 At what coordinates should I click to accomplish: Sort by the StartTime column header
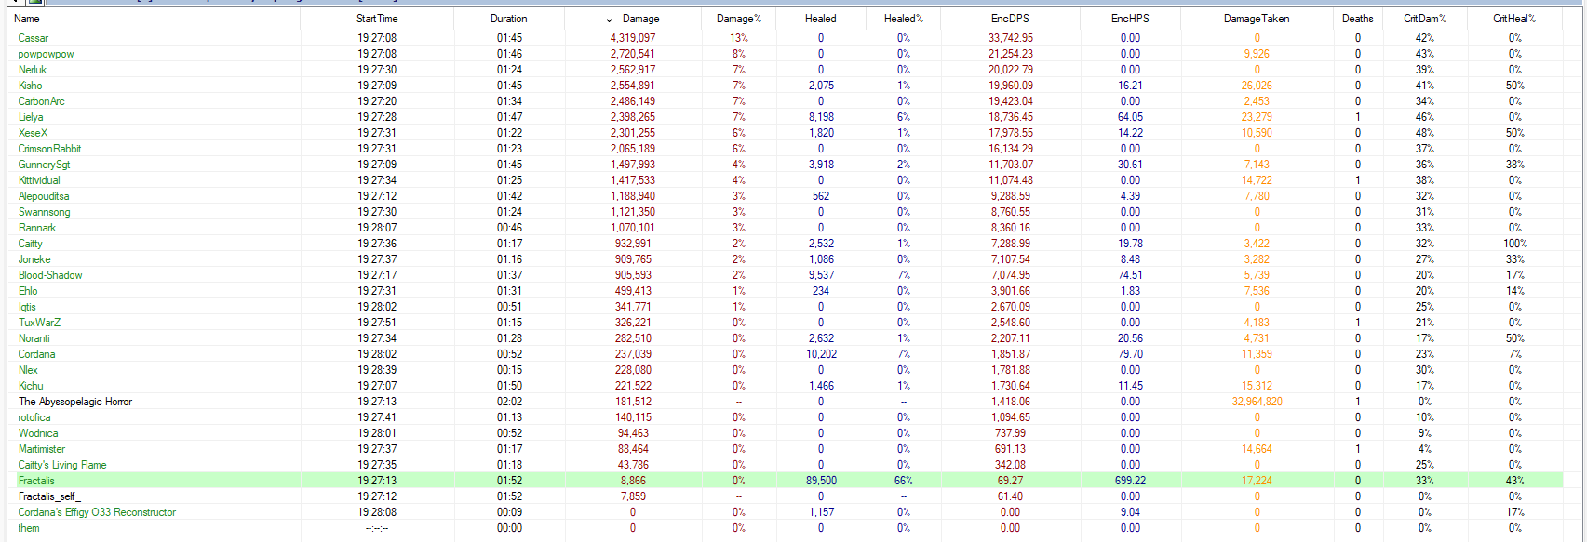(377, 19)
